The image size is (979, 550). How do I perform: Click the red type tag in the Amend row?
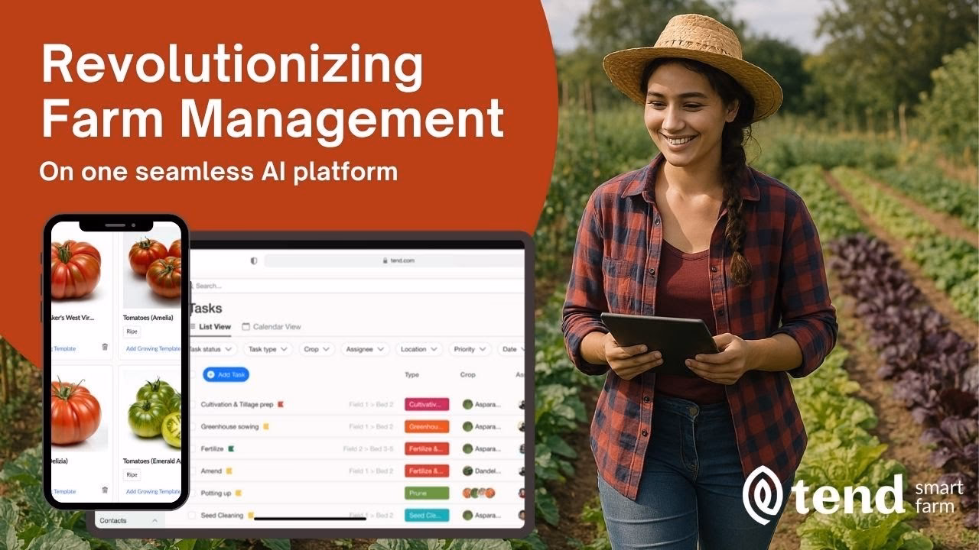pos(427,471)
